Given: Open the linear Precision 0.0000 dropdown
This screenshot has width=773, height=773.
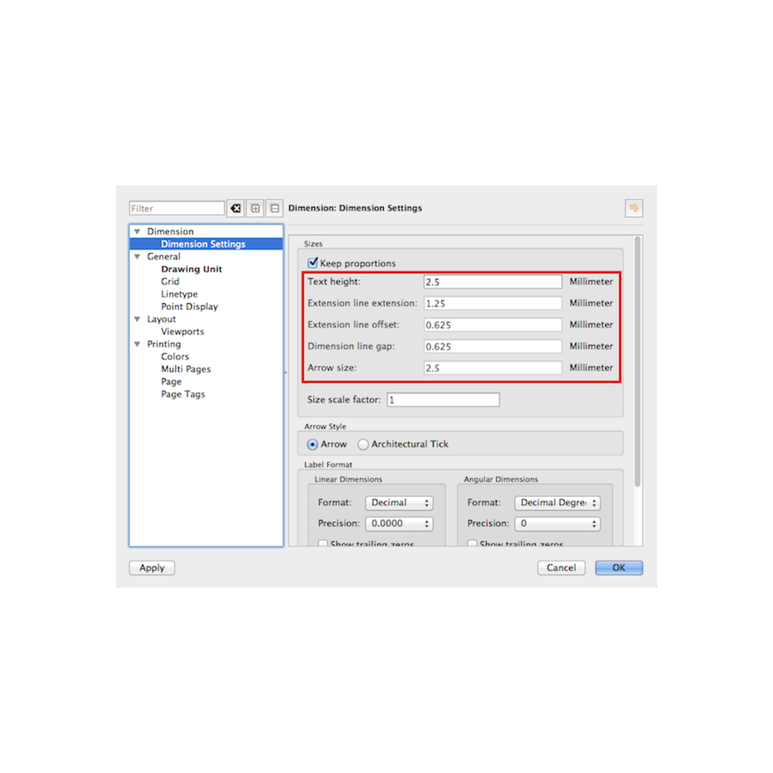Looking at the screenshot, I should pyautogui.click(x=399, y=524).
